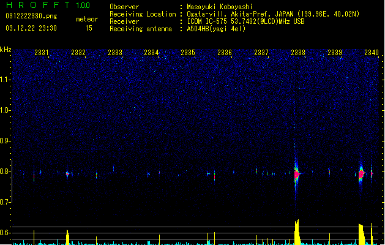Click the meteor count value 15
This screenshot has width=385, height=245.
tap(89, 28)
